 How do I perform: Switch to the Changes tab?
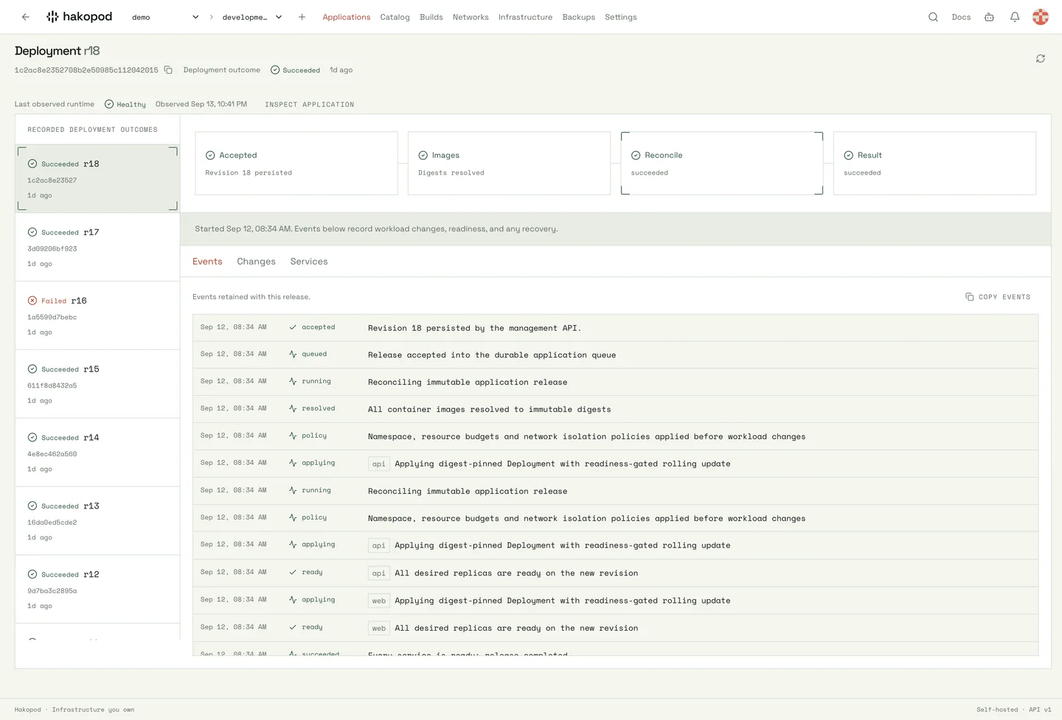coord(256,262)
